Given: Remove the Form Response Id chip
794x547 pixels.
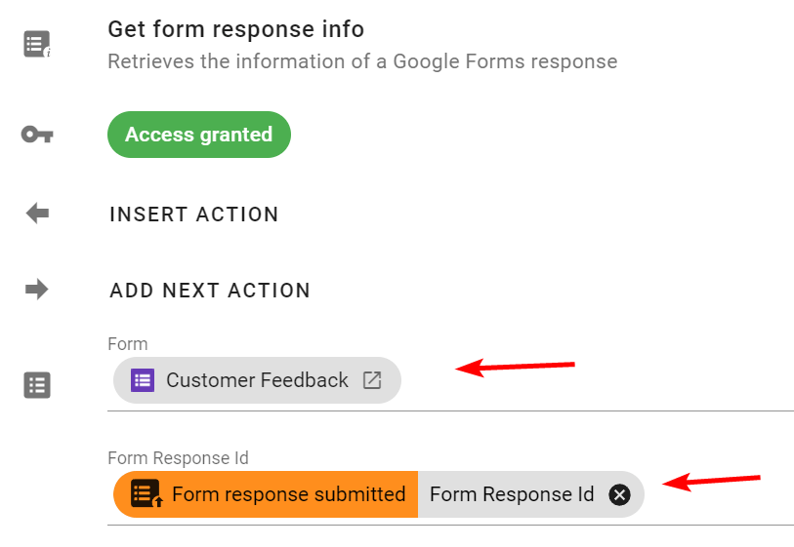Looking at the screenshot, I should (x=619, y=495).
